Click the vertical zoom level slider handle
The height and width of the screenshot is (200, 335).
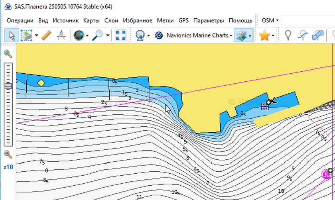click(x=8, y=86)
